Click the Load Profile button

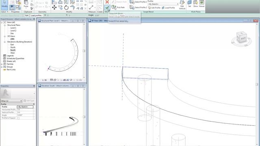[x=168, y=8]
